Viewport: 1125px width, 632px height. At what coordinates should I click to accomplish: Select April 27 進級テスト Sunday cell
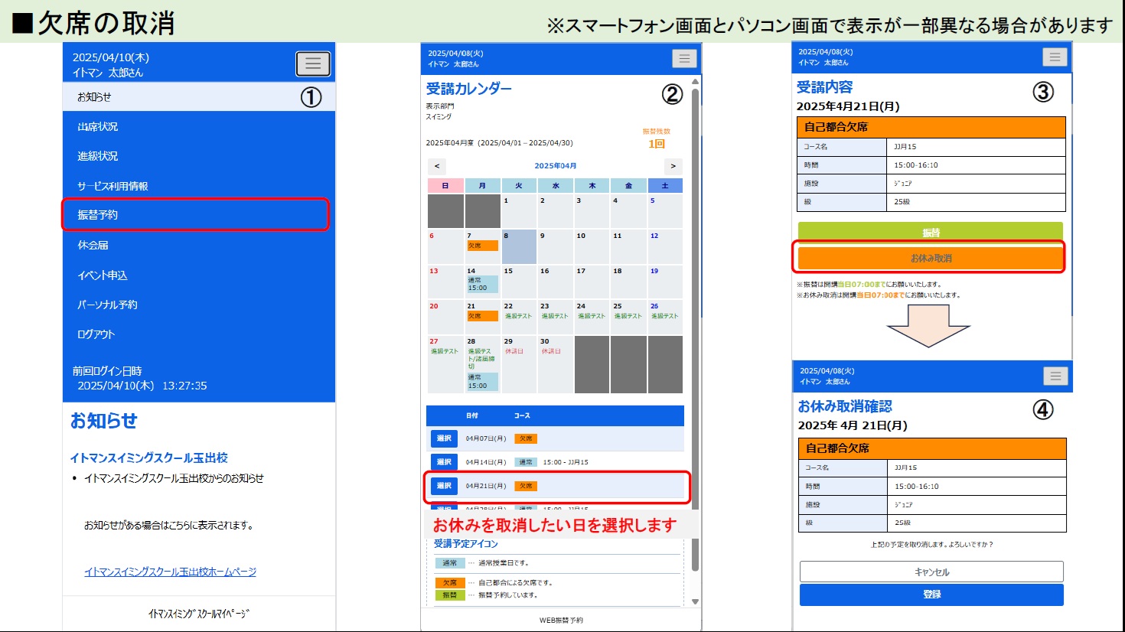coord(445,364)
